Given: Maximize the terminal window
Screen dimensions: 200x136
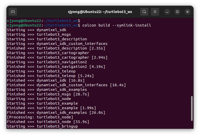Looking at the screenshot, I should (x=177, y=12).
